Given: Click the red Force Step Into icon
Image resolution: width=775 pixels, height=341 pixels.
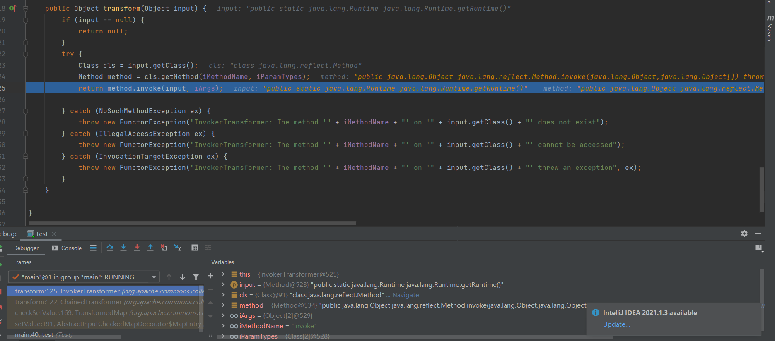Looking at the screenshot, I should point(137,248).
